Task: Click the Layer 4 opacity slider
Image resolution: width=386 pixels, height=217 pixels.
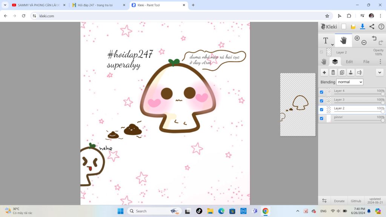Action: pos(359,94)
